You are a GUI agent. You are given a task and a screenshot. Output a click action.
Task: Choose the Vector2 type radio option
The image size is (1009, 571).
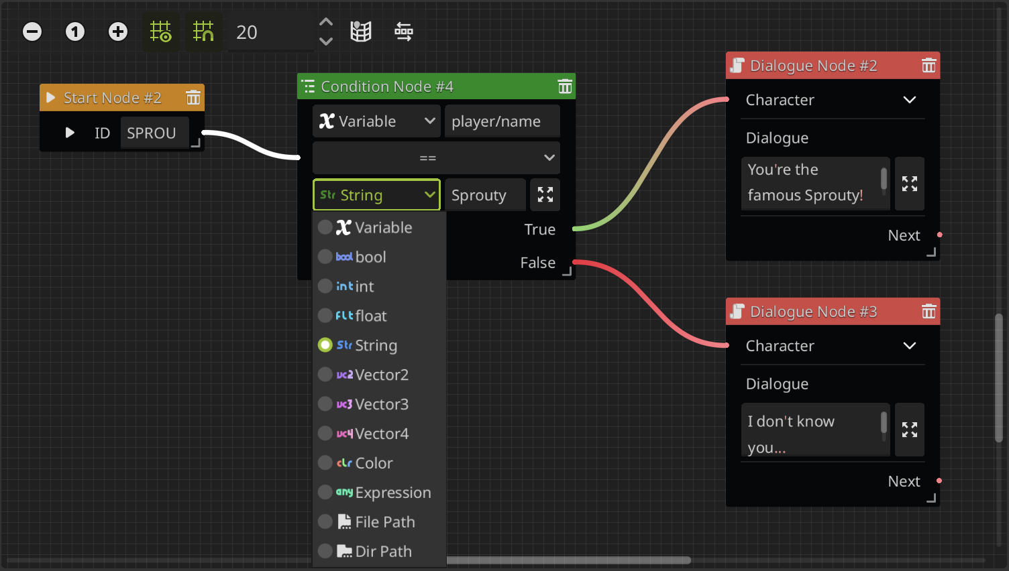click(325, 375)
